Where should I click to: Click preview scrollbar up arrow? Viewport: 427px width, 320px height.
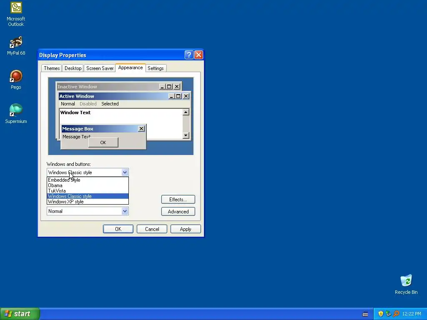point(186,112)
